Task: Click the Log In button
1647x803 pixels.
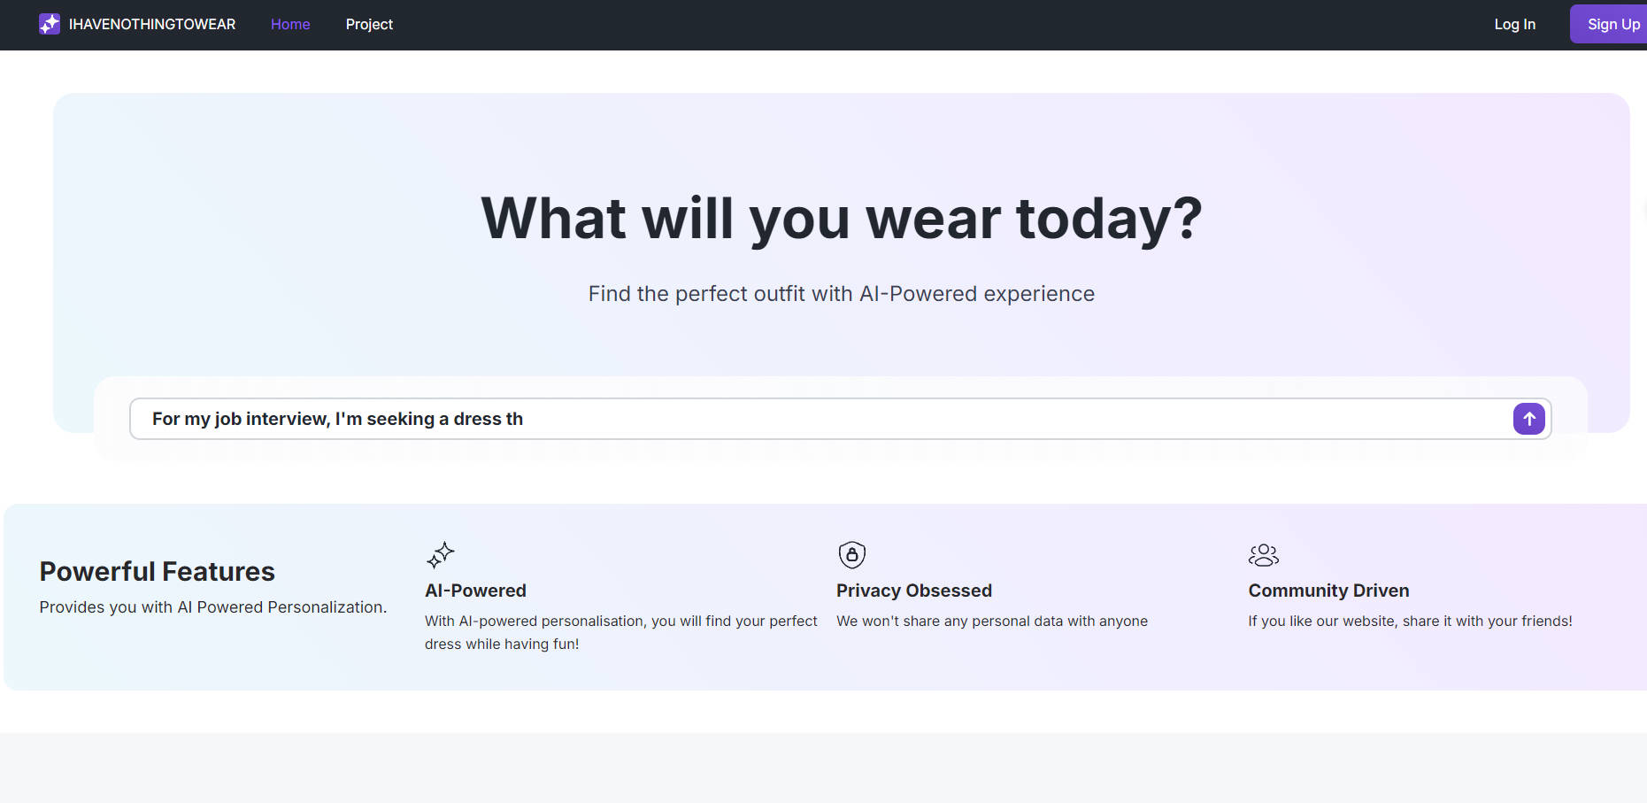Action: (x=1514, y=24)
